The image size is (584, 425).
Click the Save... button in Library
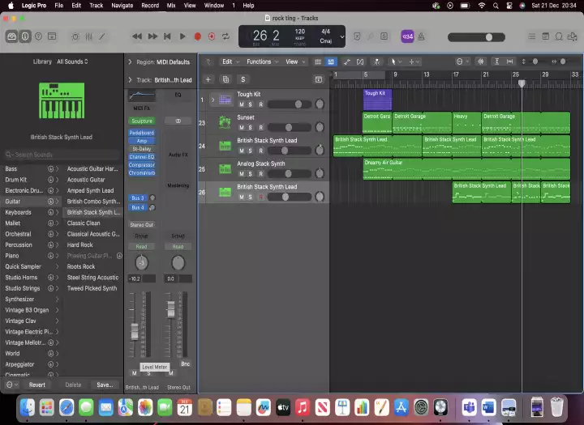tap(105, 385)
